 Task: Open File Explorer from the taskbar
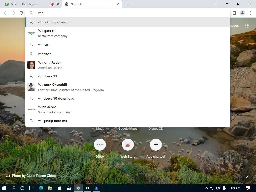50,188
